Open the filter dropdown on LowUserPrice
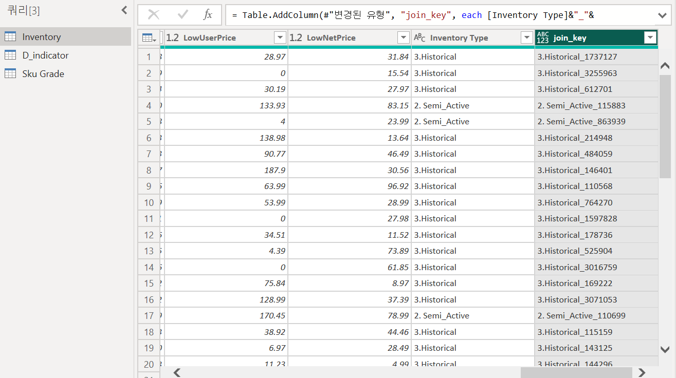This screenshot has height=378, width=676. (x=280, y=37)
